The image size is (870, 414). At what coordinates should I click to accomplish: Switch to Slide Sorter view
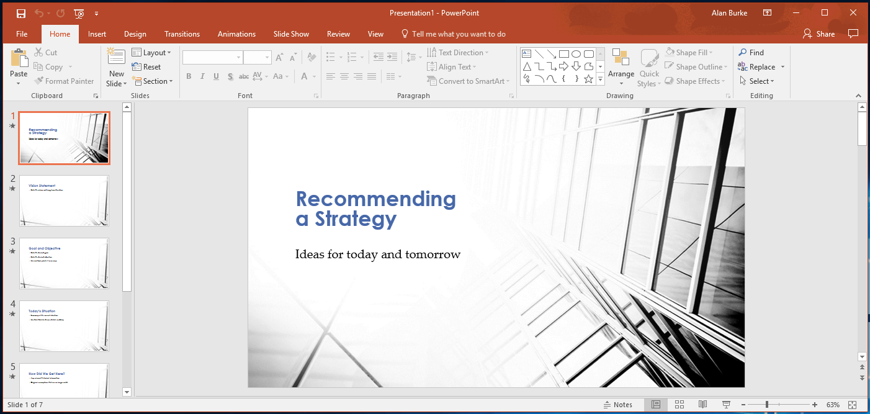(x=679, y=404)
